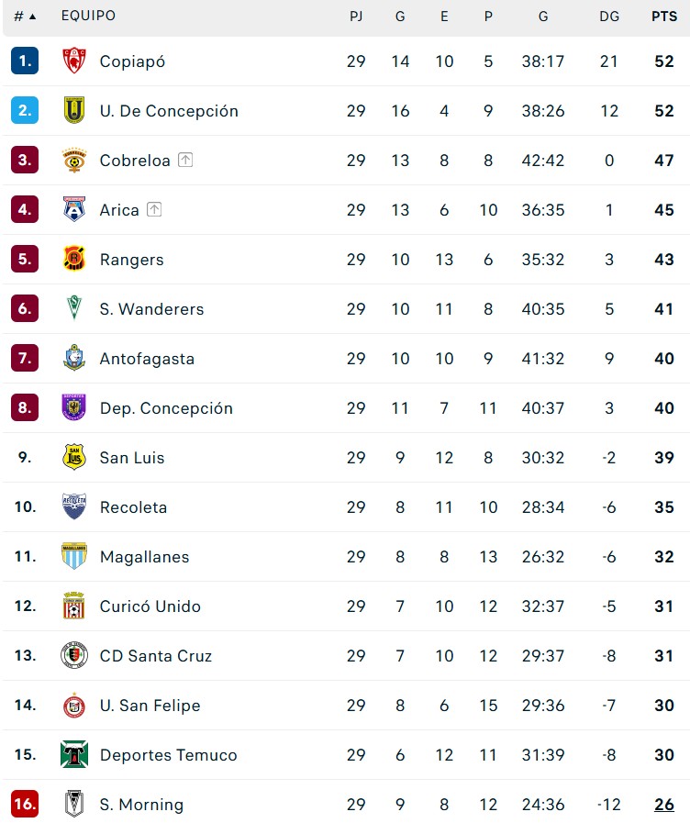Image resolution: width=690 pixels, height=823 pixels.
Task: Click the Magallanes team crest icon
Action: [73, 557]
